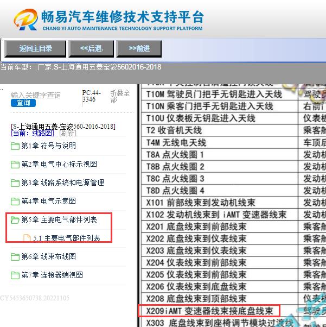Expand 第3章 线路系统和电源管理 chapter
Image resolution: width=326 pixels, height=327 pixels.
point(62,183)
